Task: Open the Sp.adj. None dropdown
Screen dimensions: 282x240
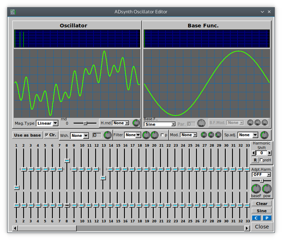Action: point(248,135)
